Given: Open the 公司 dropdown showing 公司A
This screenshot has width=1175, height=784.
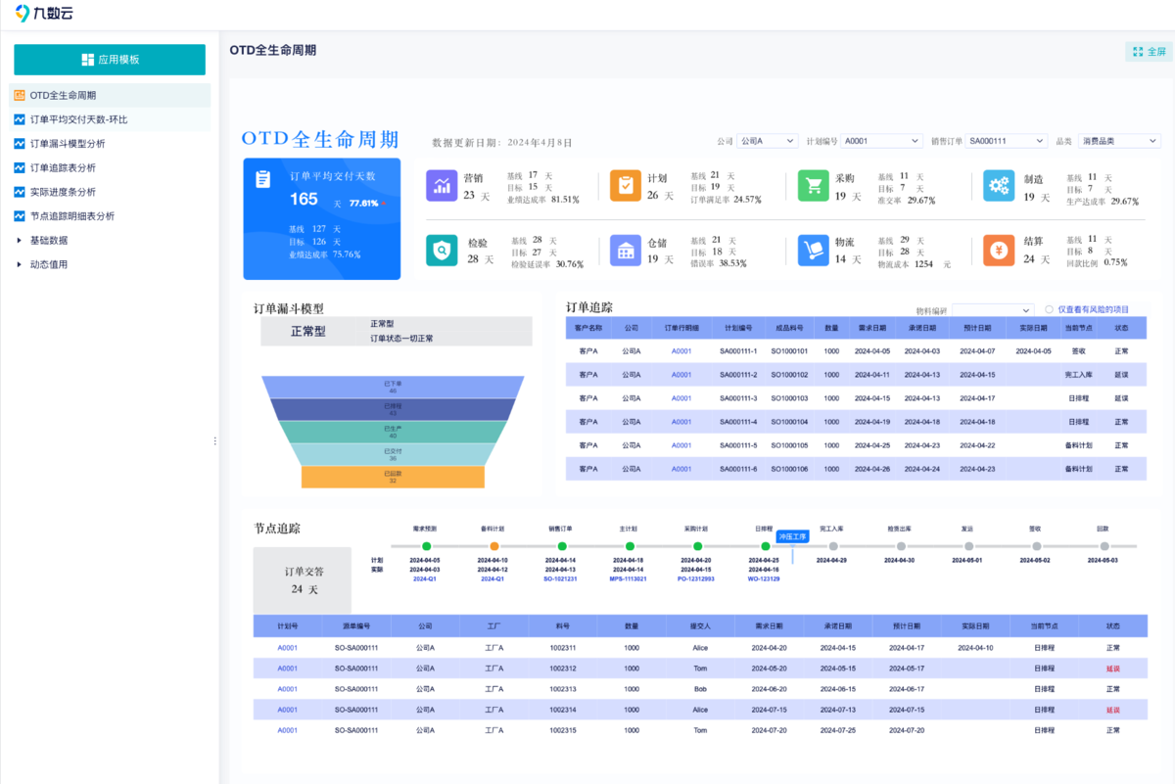Looking at the screenshot, I should [767, 141].
